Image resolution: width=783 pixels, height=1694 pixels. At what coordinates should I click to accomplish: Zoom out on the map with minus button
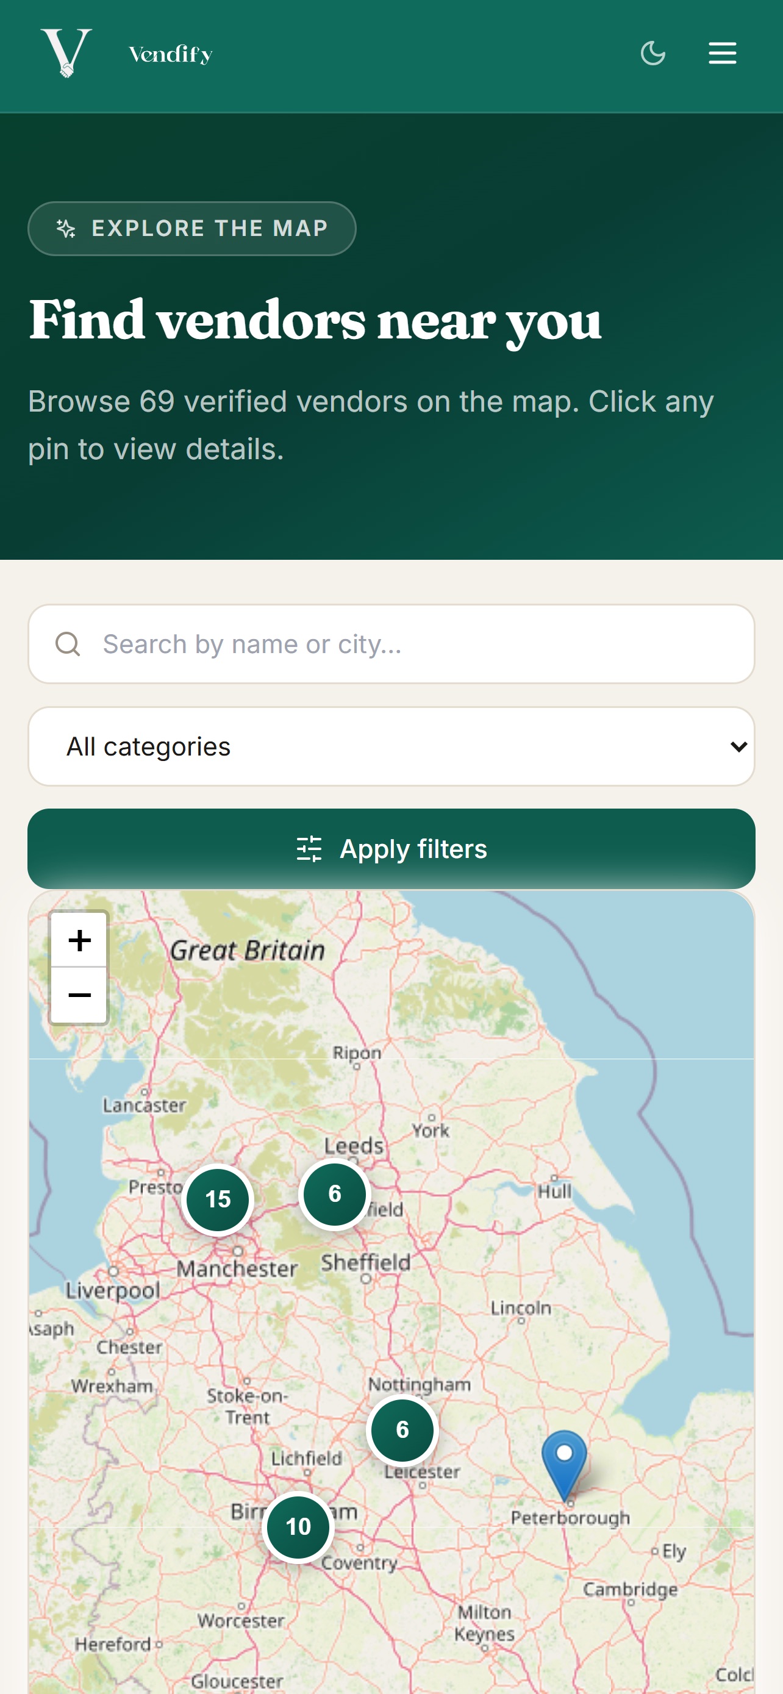coord(79,995)
